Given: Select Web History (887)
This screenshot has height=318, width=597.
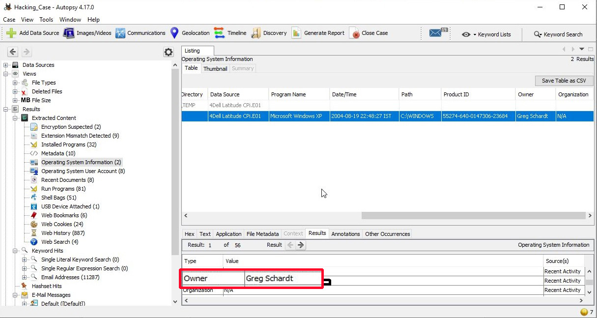Looking at the screenshot, I should (63, 233).
